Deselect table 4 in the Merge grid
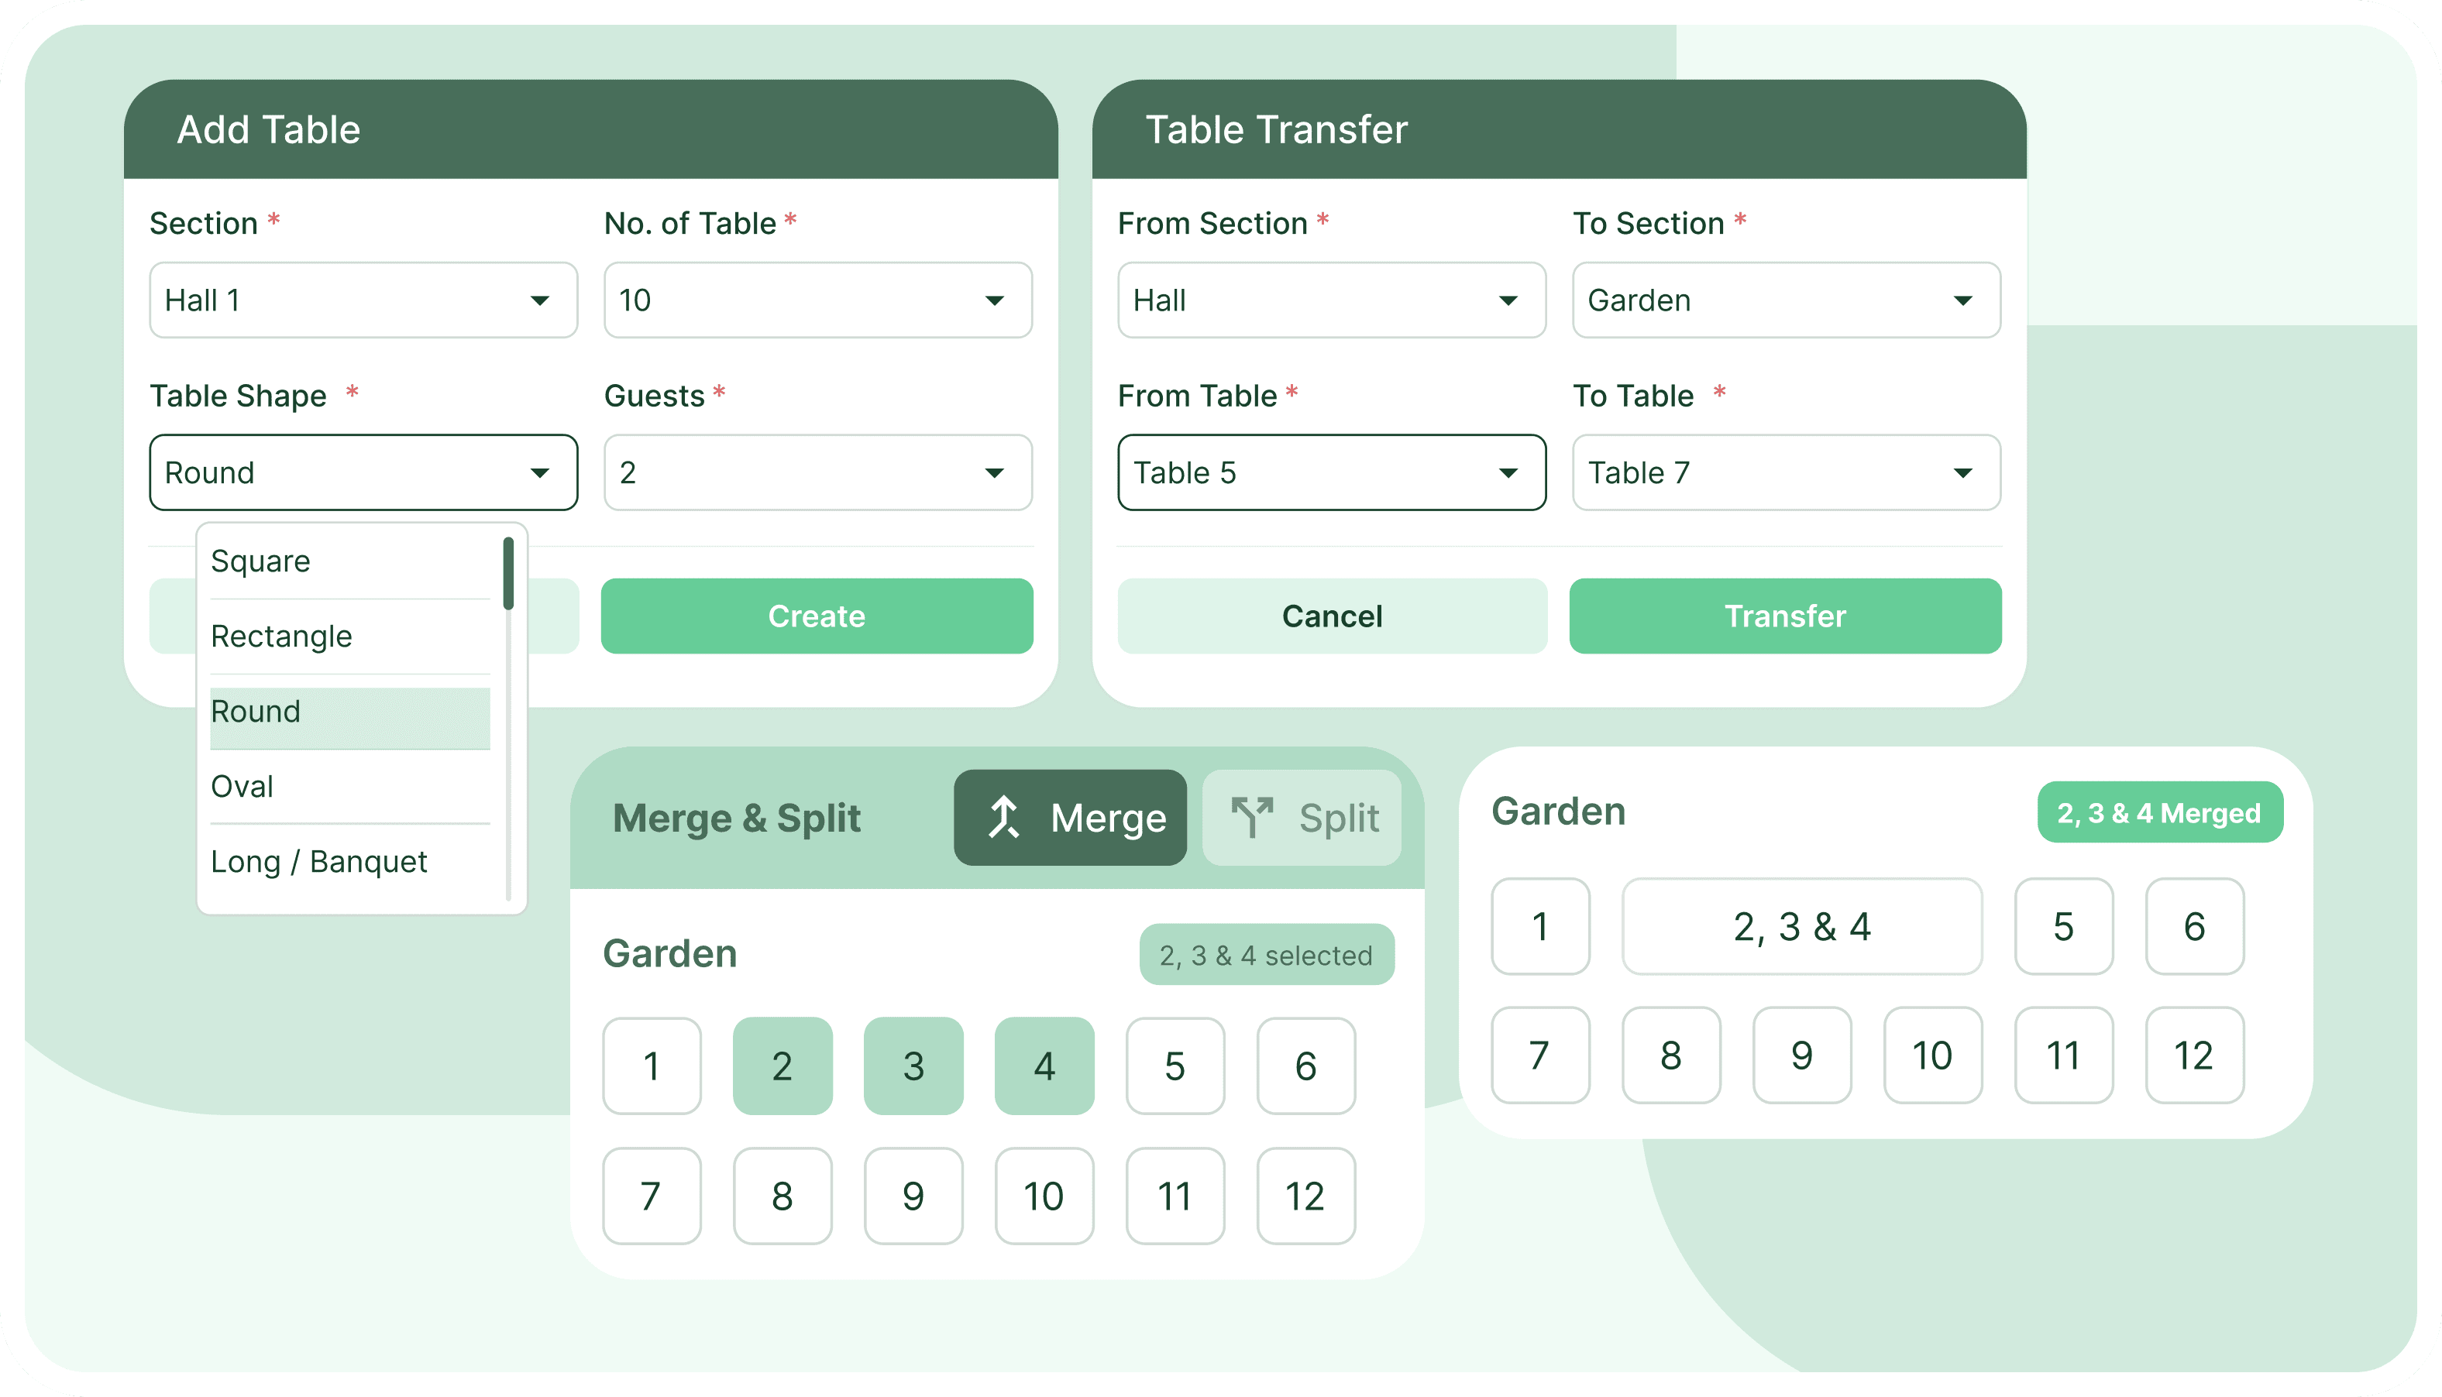Viewport: 2442px width, 1397px height. 1044,1065
